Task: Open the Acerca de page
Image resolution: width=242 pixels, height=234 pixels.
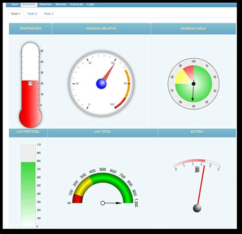Action: click(77, 4)
